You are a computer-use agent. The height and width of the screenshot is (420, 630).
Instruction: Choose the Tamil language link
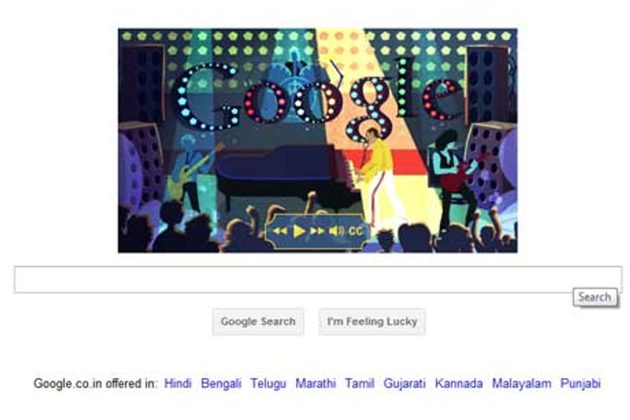360,383
